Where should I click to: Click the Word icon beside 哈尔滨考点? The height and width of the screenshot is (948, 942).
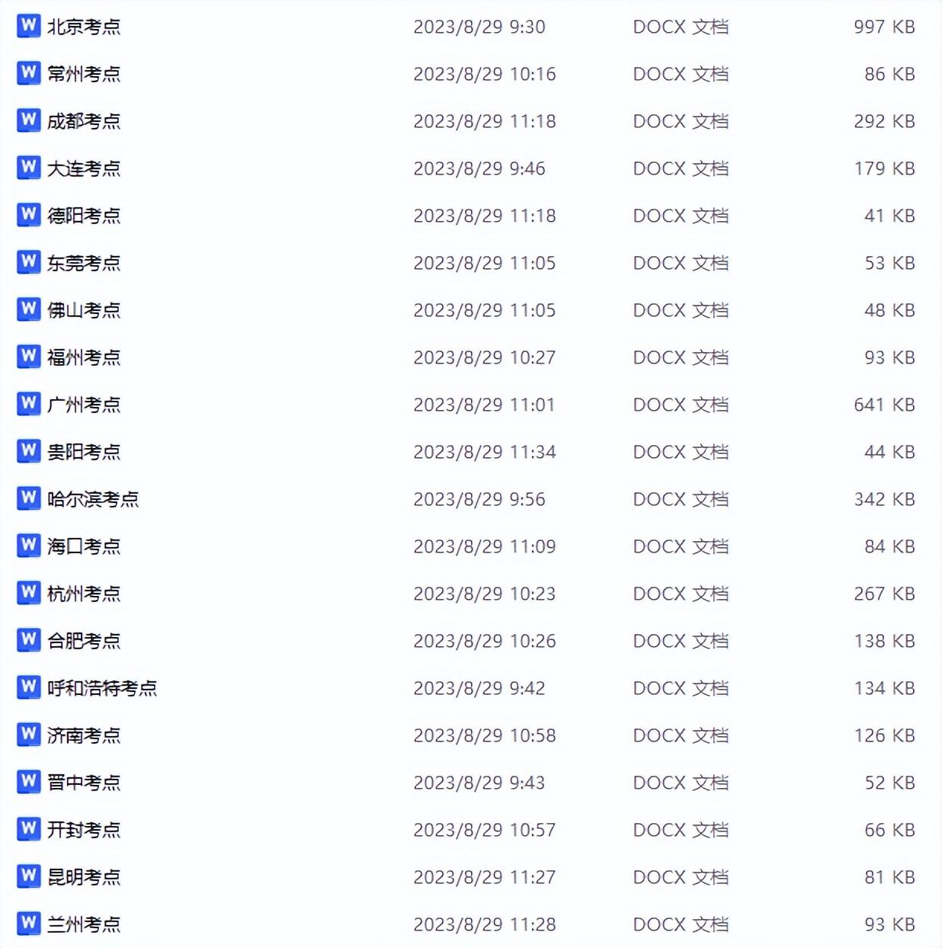tap(28, 498)
